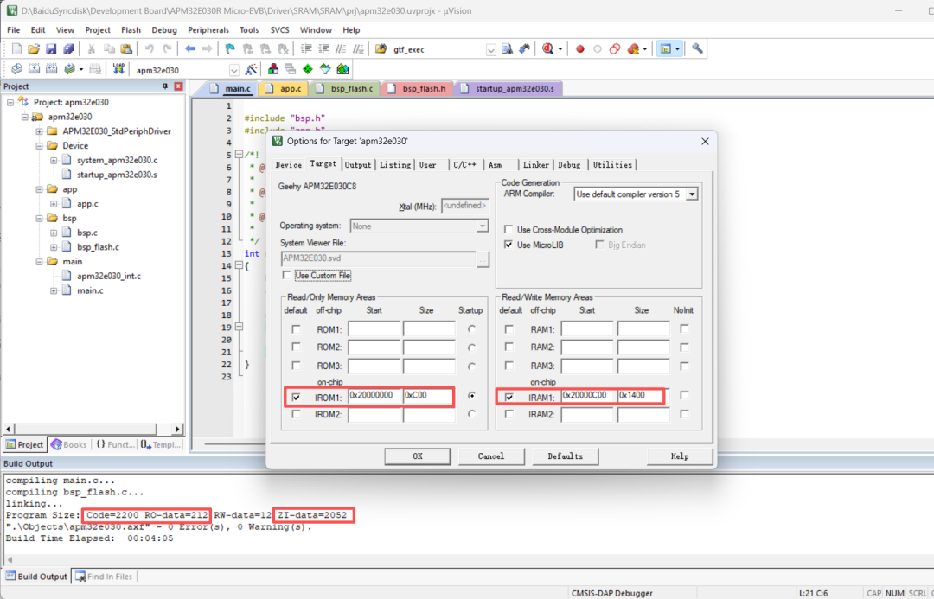Click the Download (LOAD) to flash icon

pyautogui.click(x=118, y=69)
